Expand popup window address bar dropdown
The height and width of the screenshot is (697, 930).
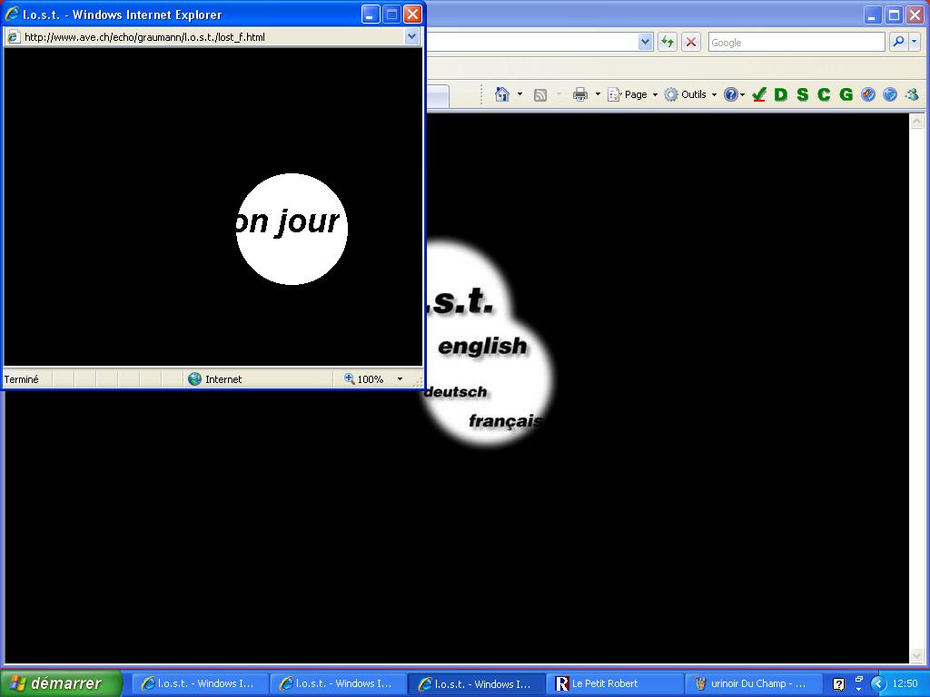coord(411,36)
